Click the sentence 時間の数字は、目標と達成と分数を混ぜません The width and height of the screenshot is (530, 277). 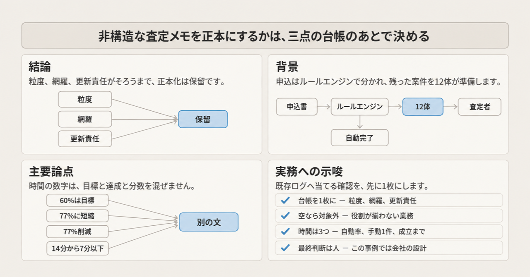tap(112, 186)
